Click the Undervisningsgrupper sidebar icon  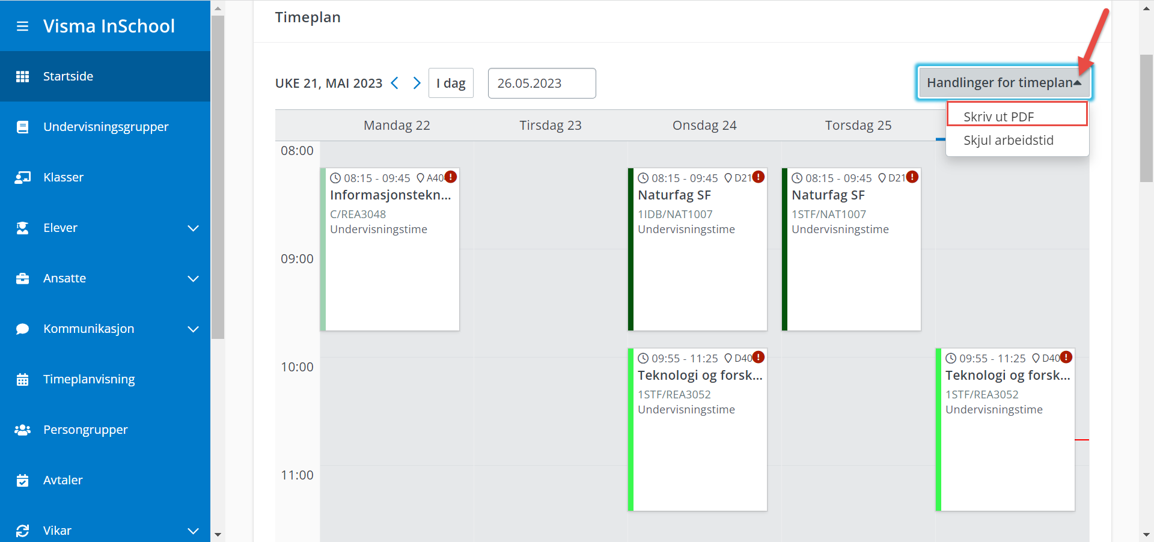[22, 127]
